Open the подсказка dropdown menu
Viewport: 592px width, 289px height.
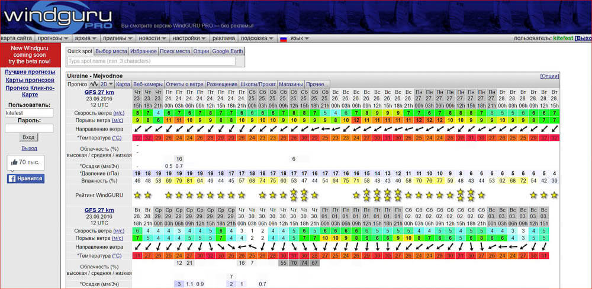(257, 38)
